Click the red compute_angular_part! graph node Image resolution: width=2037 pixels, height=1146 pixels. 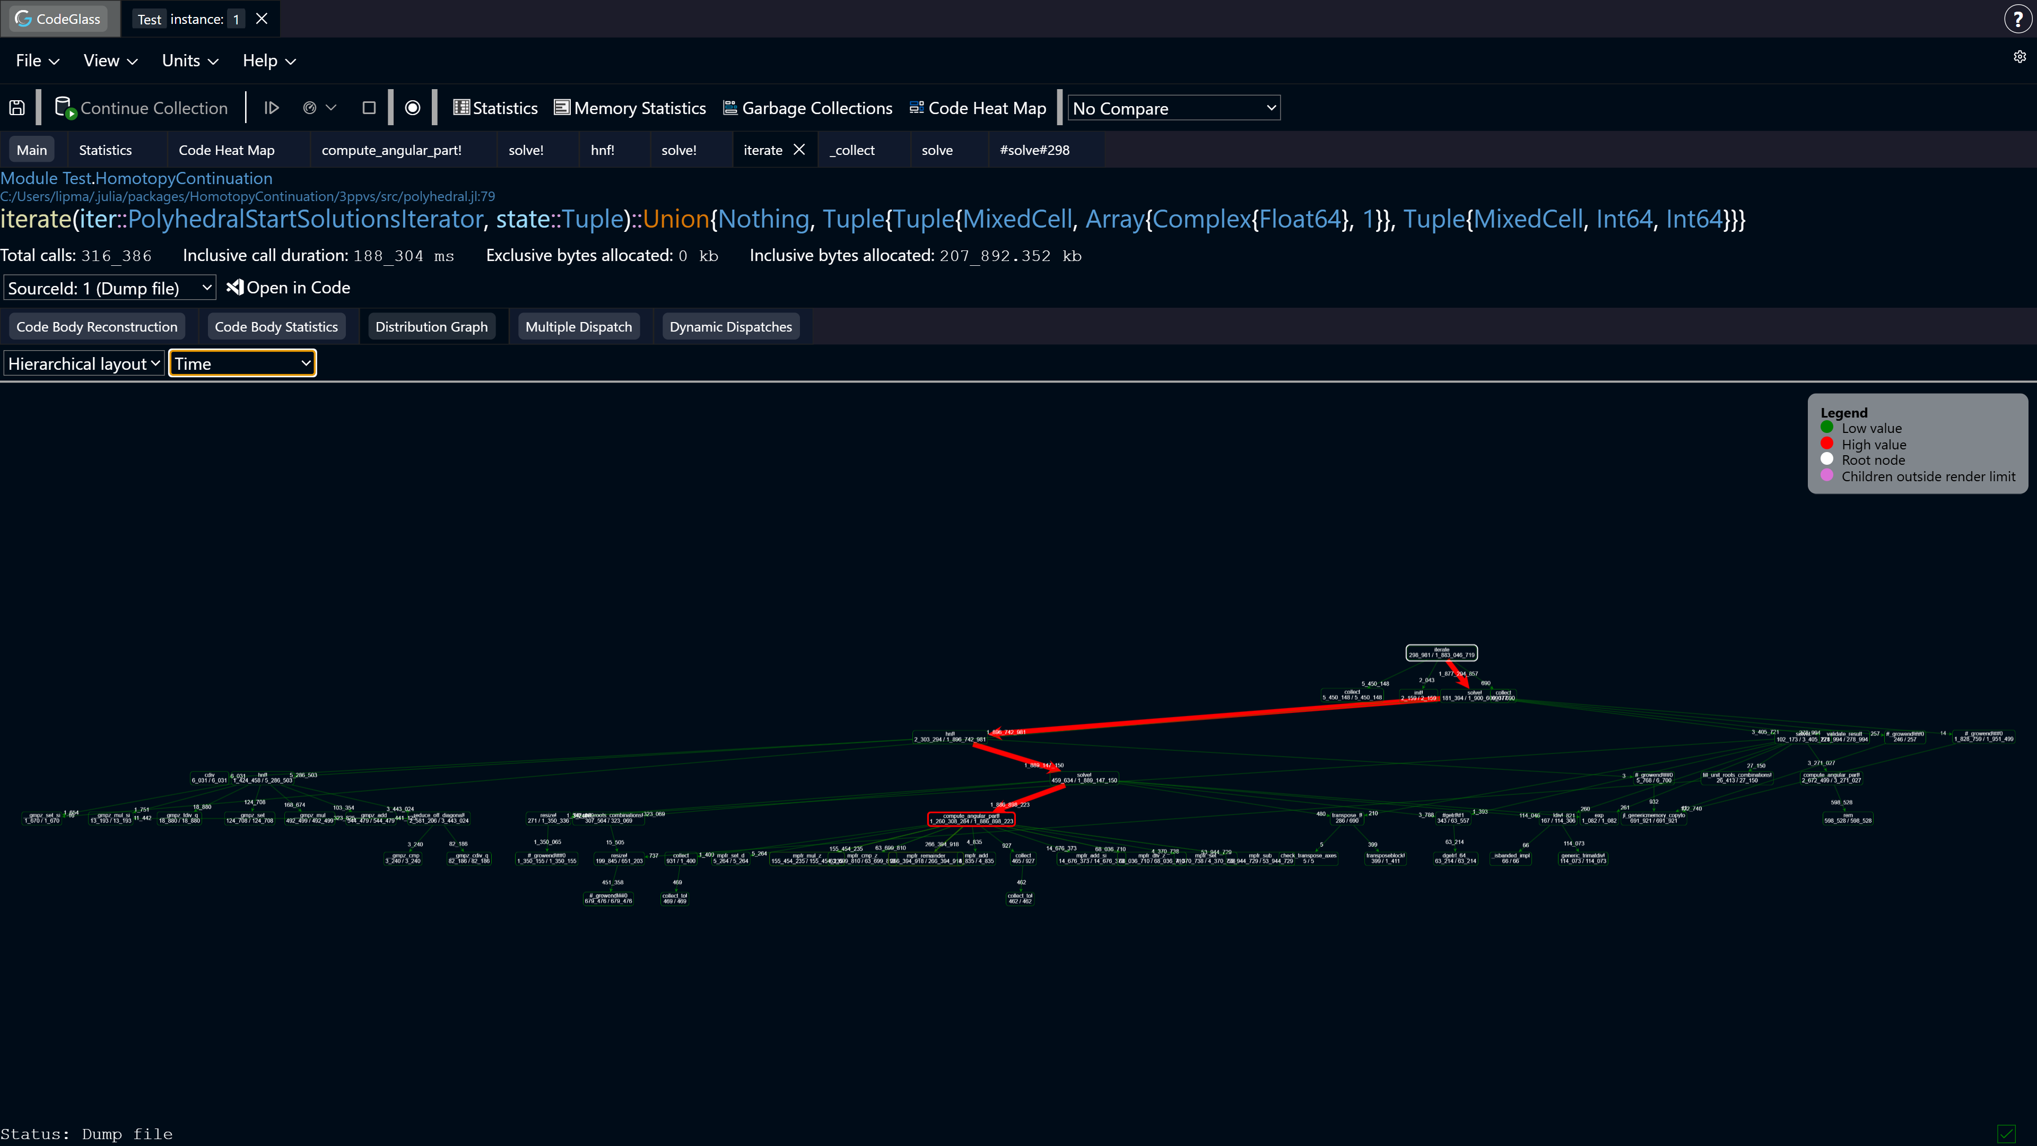pyautogui.click(x=971, y=819)
